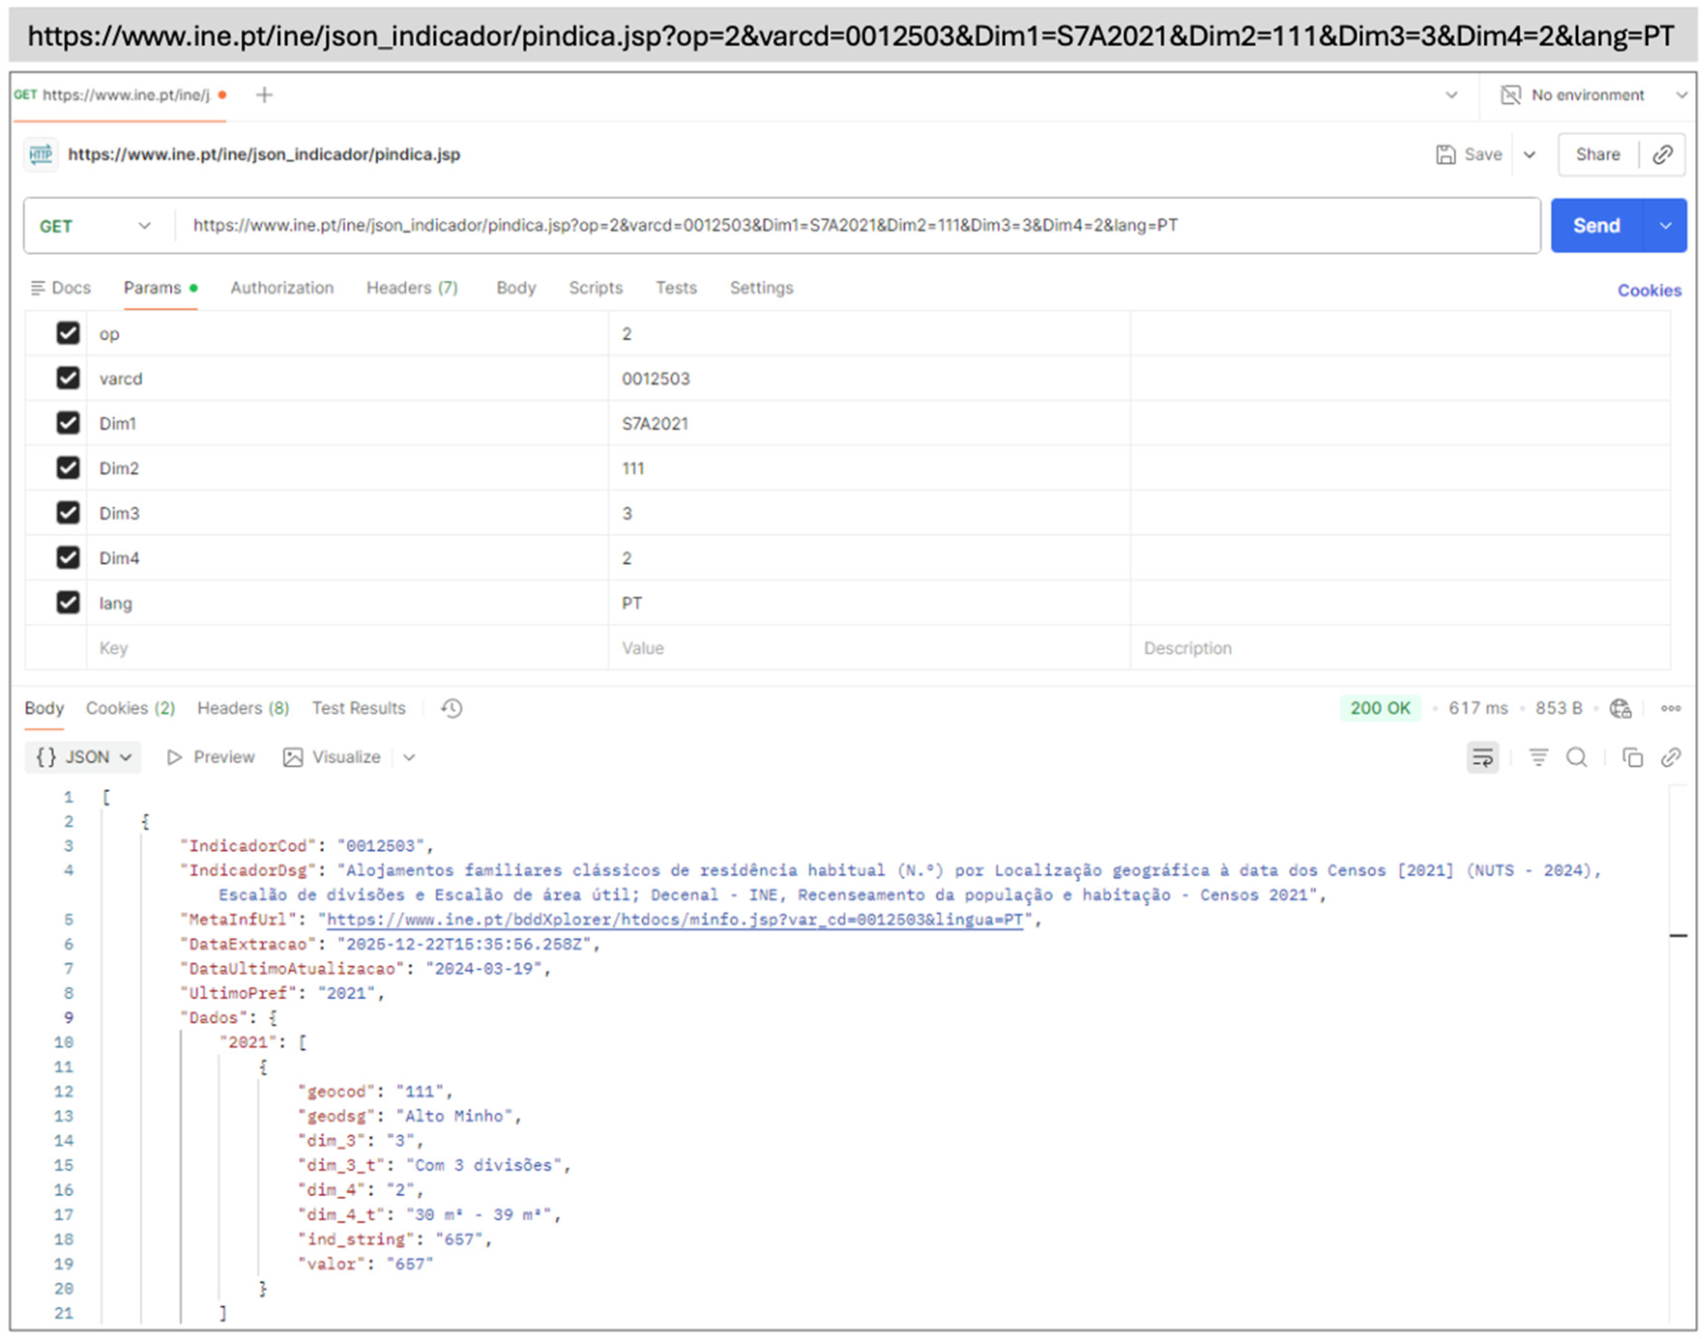Open more response options via three dots
This screenshot has height=1339, width=1705.
coord(1671,708)
